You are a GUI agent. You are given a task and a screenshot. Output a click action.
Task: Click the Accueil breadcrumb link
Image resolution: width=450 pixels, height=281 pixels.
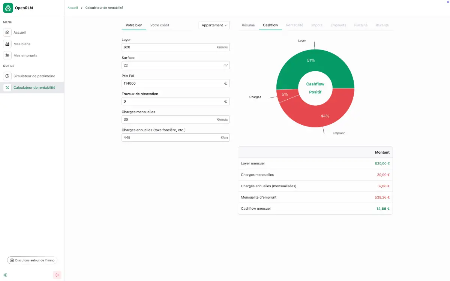point(73,8)
